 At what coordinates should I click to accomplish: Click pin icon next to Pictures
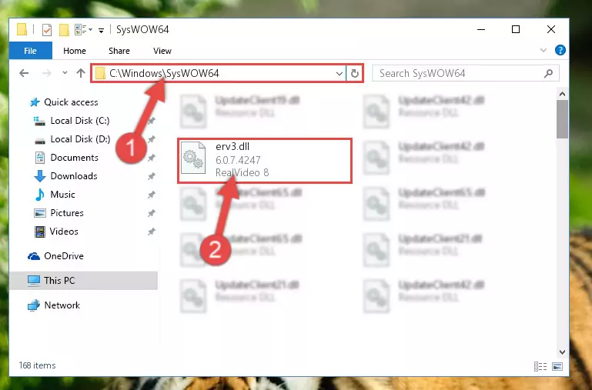click(x=152, y=213)
